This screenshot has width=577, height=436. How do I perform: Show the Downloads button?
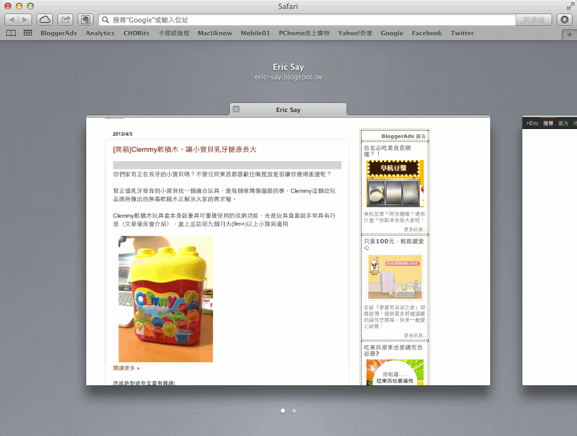click(565, 20)
